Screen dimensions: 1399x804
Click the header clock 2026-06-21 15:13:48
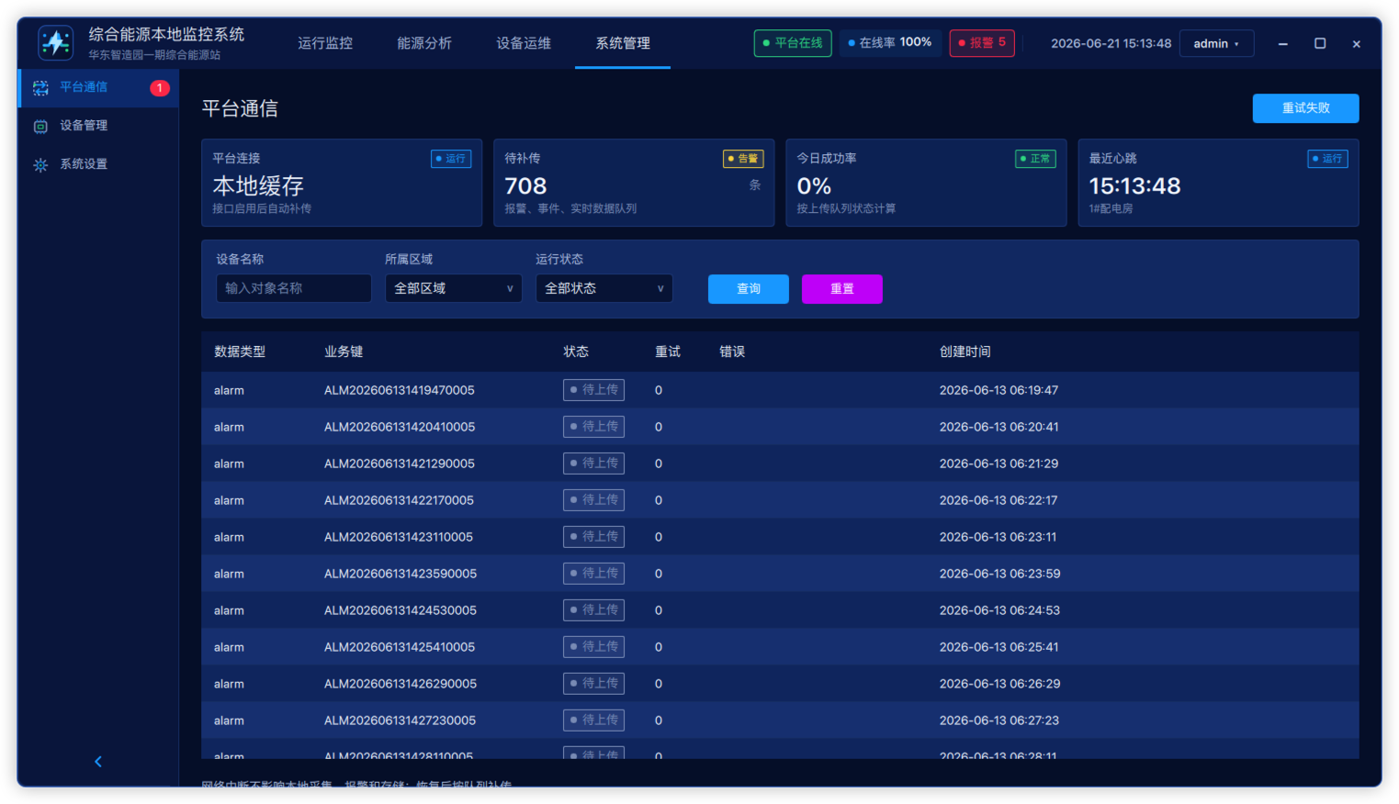1111,44
